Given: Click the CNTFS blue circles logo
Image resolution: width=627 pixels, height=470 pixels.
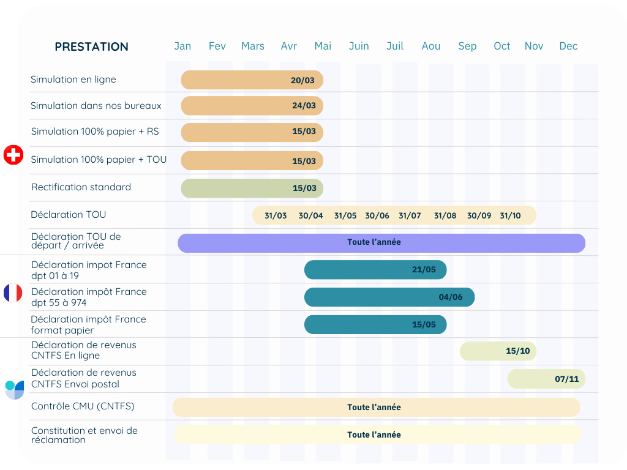Looking at the screenshot, I should pyautogui.click(x=14, y=389).
